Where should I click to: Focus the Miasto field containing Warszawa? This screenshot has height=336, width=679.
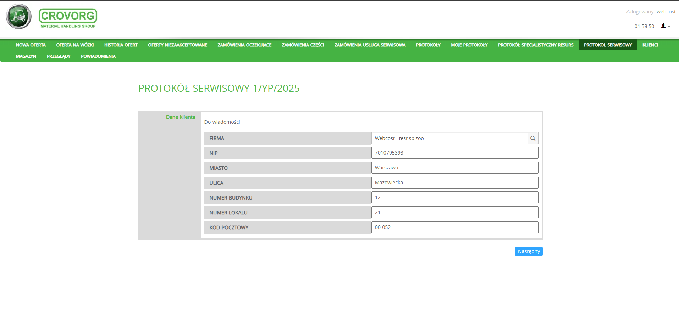[x=454, y=168]
